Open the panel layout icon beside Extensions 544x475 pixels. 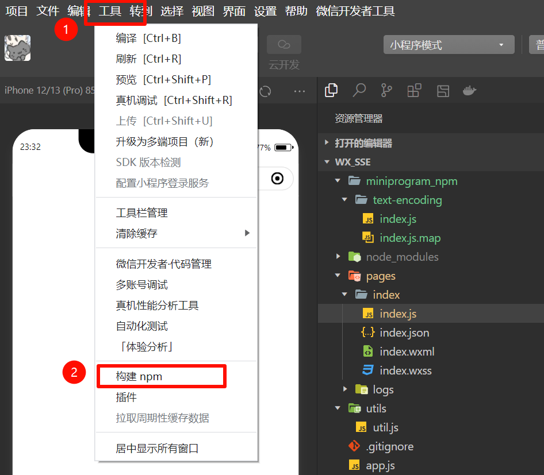[x=443, y=91]
